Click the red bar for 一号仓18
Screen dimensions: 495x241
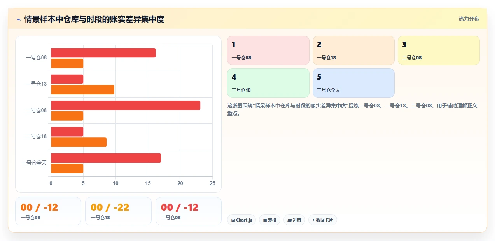click(67, 79)
